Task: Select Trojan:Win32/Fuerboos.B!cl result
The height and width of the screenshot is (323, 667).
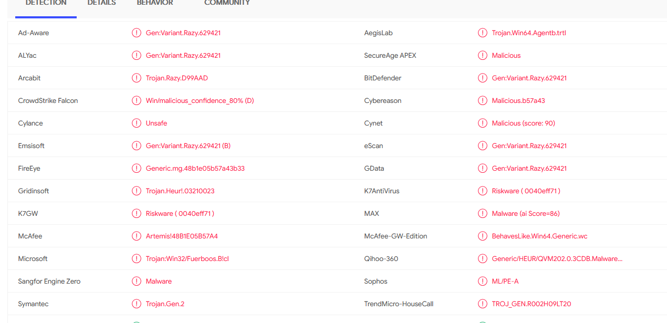Action: coord(187,258)
